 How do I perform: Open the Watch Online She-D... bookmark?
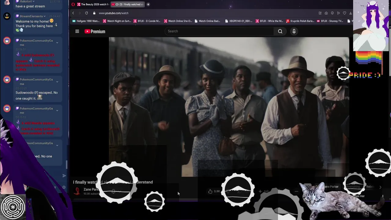178,21
